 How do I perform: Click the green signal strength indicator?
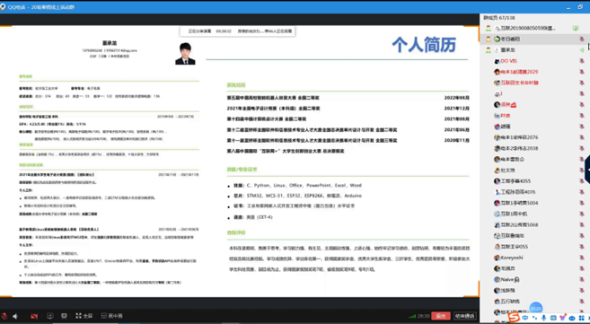pos(412,316)
